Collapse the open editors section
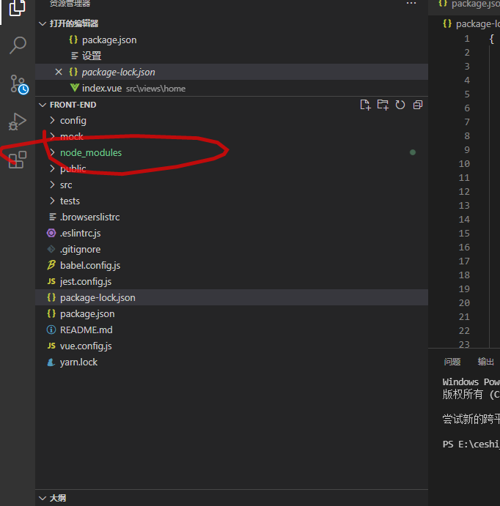The width and height of the screenshot is (500, 506). 43,23
